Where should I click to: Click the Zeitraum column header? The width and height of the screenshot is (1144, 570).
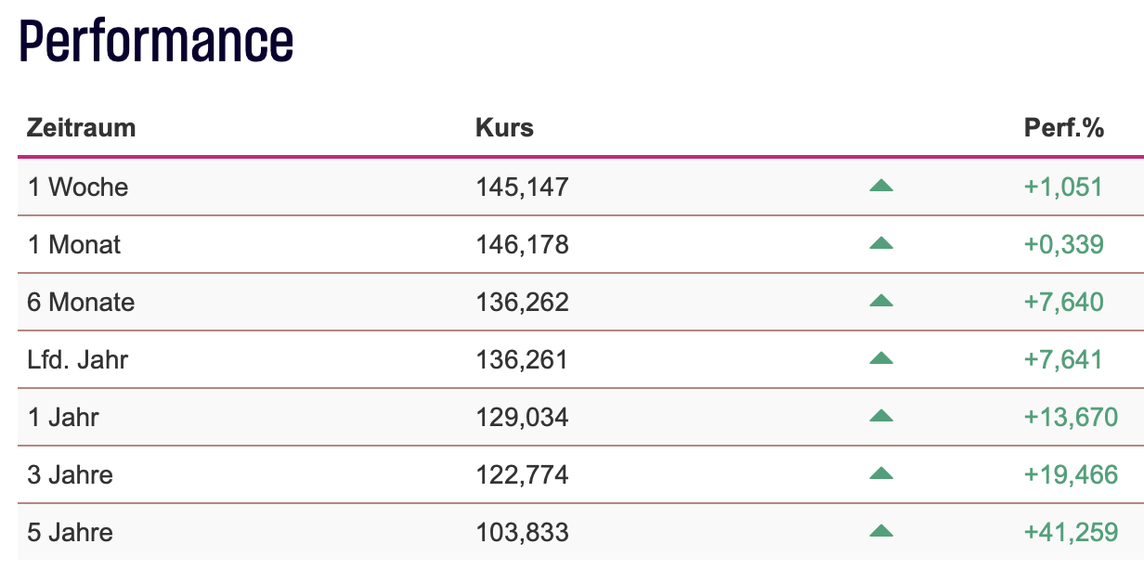[x=82, y=127]
